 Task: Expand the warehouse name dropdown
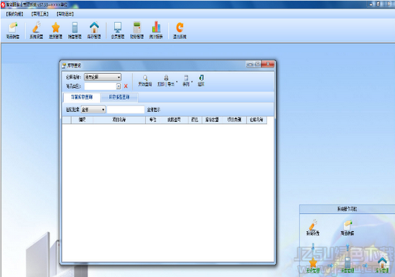tap(118, 77)
